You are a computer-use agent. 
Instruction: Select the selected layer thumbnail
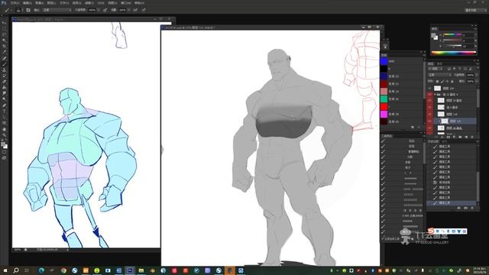pyautogui.click(x=445, y=121)
